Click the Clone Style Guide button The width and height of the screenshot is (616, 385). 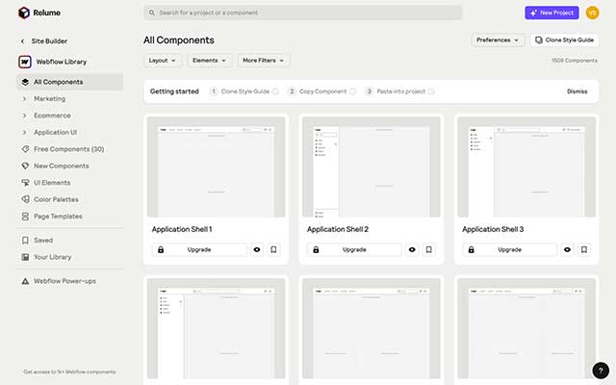coord(564,40)
